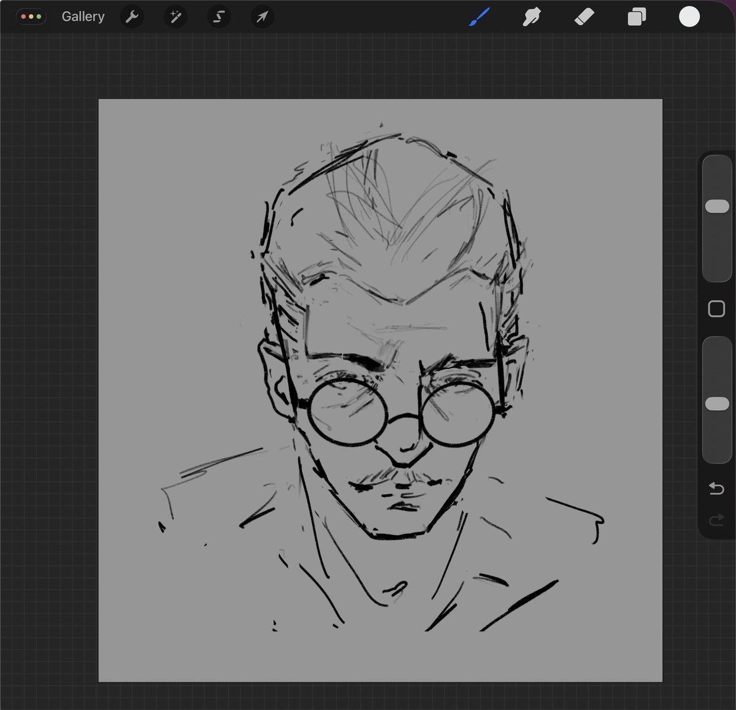Click the brush size slider handle
The height and width of the screenshot is (710, 736).
pyautogui.click(x=716, y=207)
